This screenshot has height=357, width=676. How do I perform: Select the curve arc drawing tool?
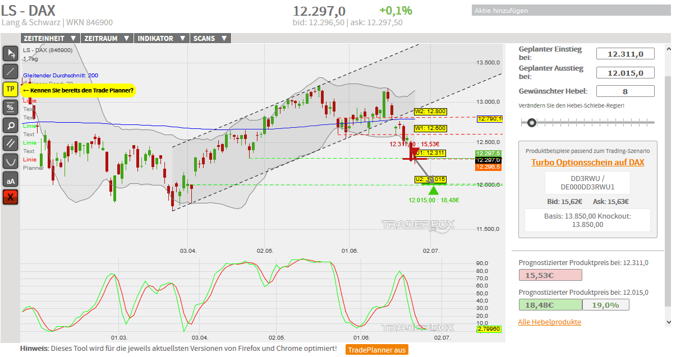[11, 161]
